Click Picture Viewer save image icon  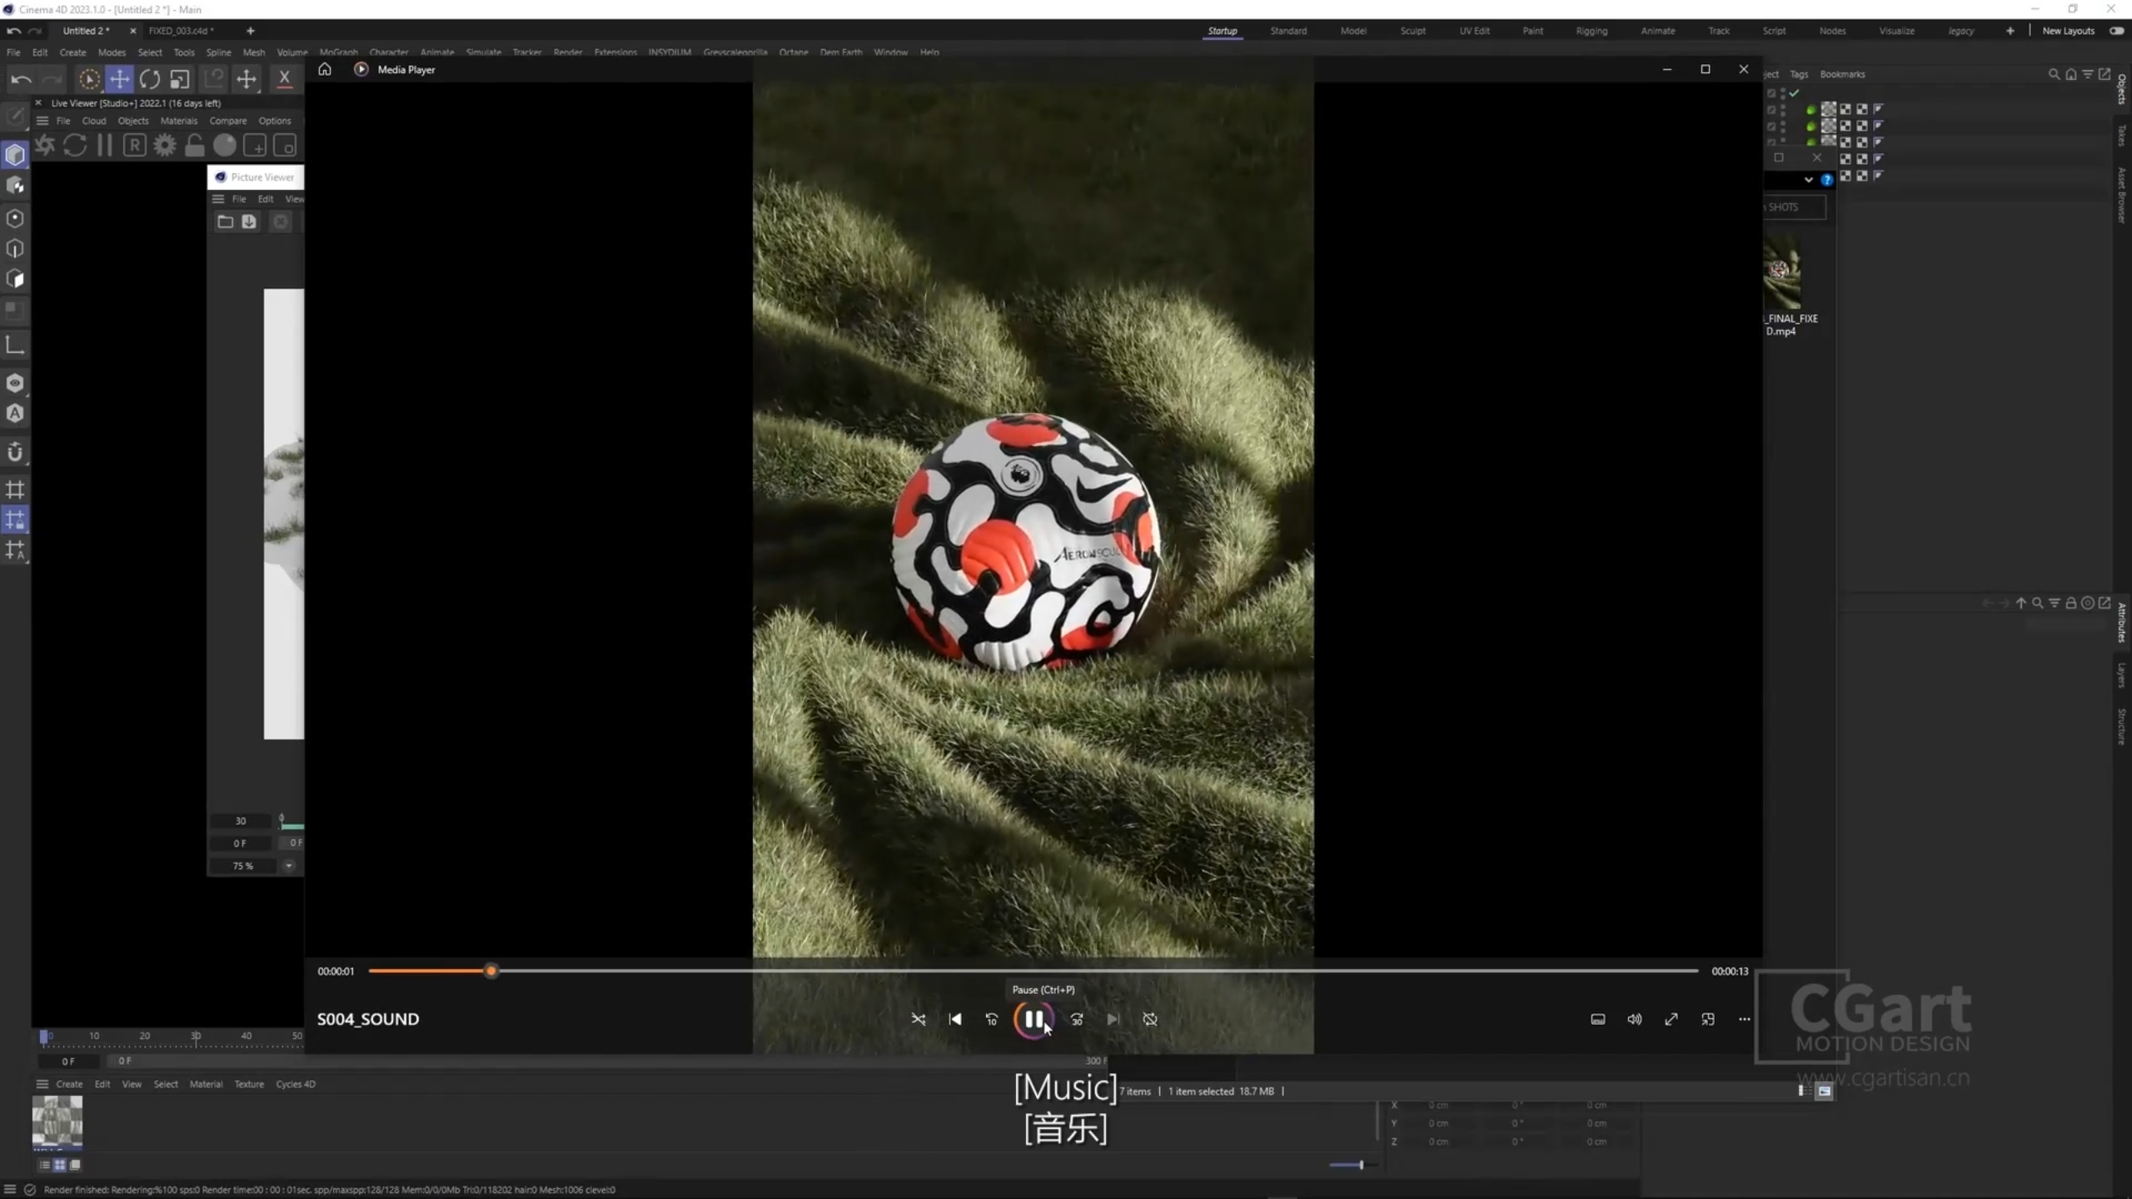(249, 221)
